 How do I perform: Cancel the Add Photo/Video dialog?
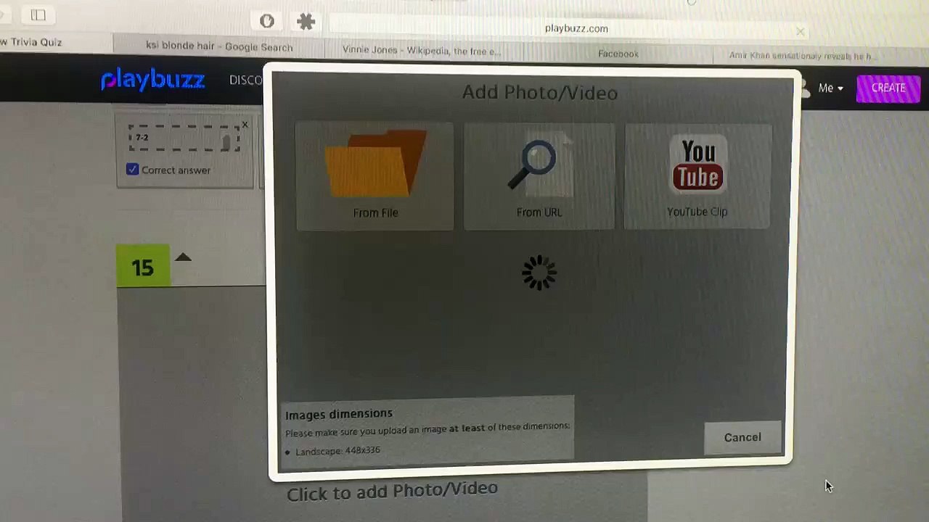click(x=742, y=437)
